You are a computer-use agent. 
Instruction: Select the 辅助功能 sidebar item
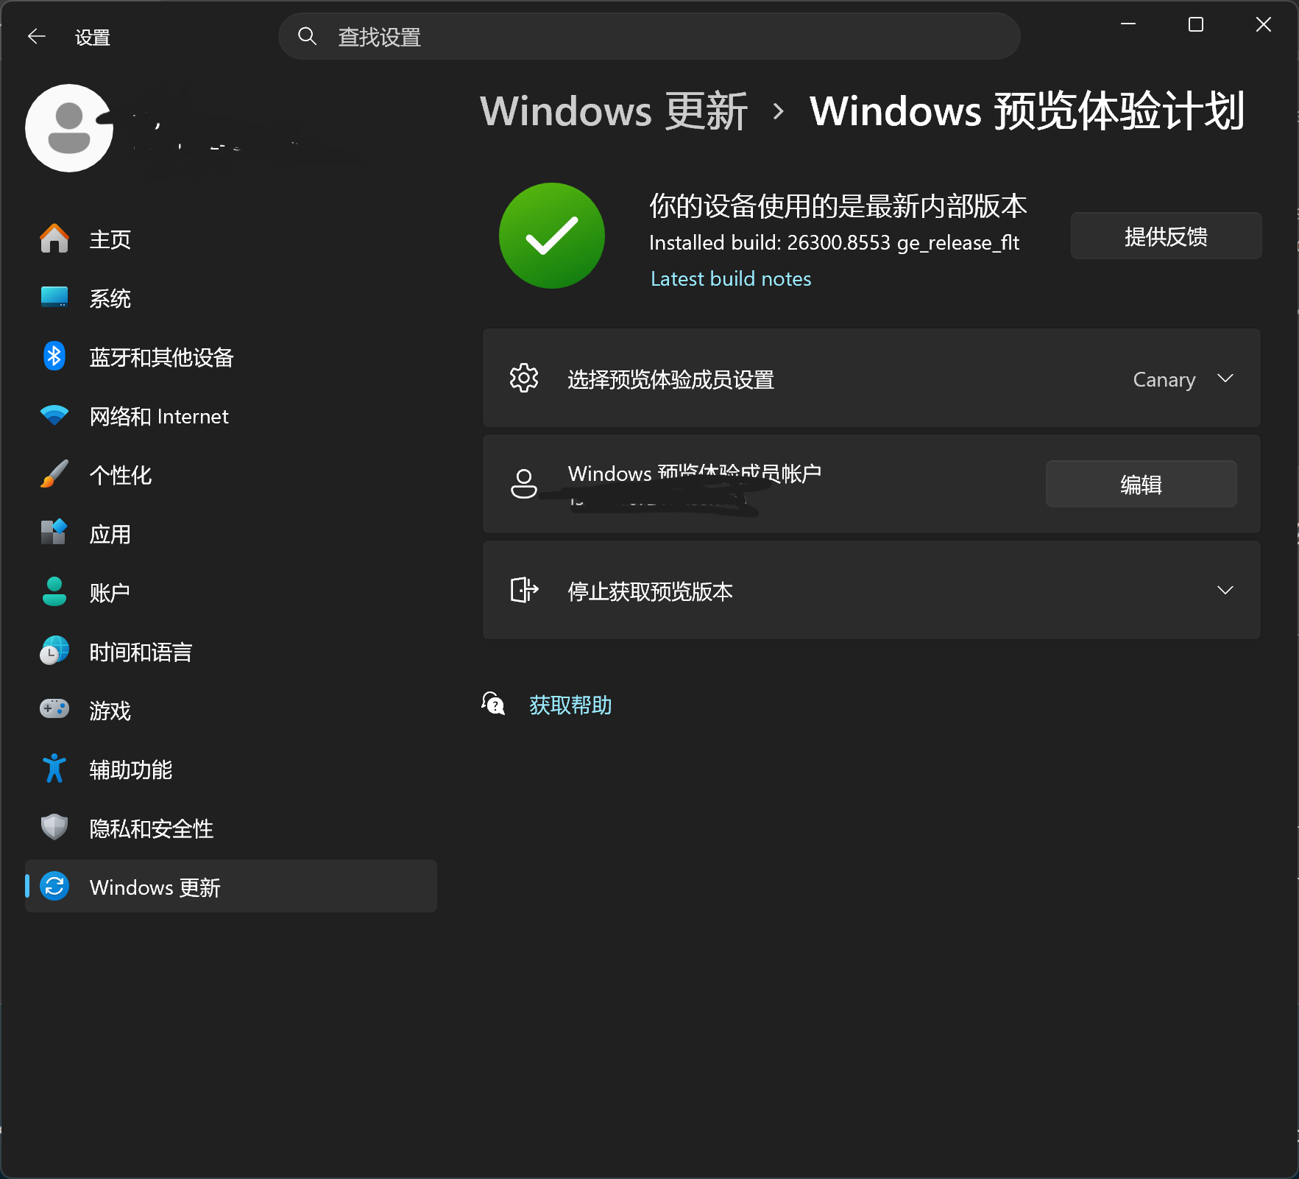coord(230,770)
